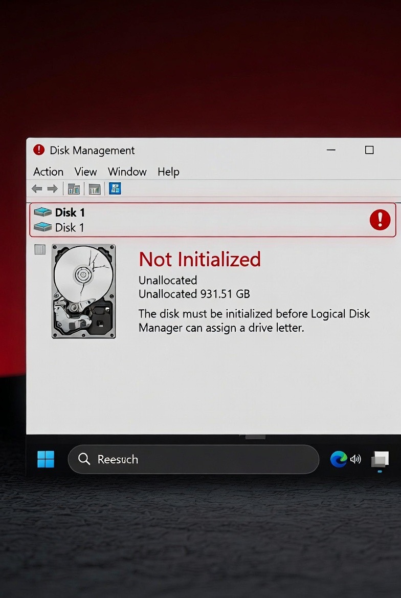Image resolution: width=401 pixels, height=598 pixels.
Task: Click the red warning badge on the Disk 1 row
Action: pyautogui.click(x=380, y=220)
